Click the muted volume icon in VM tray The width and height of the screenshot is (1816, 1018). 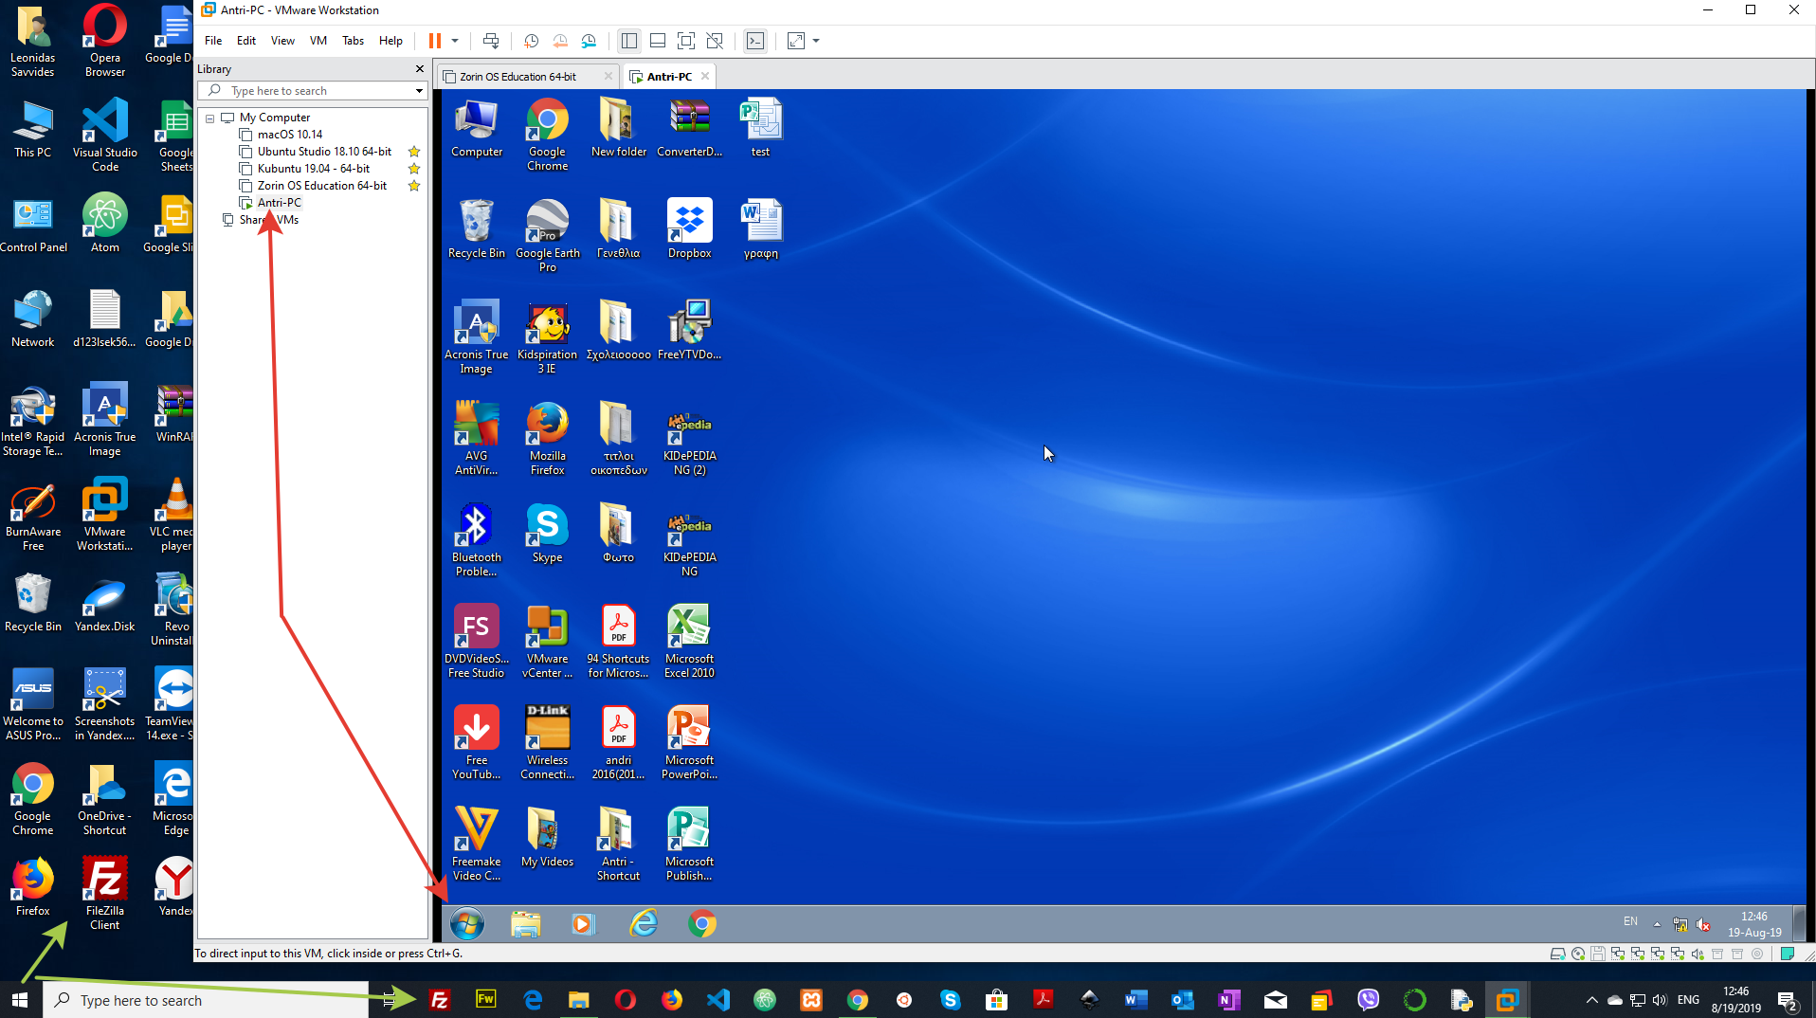coord(1703,924)
